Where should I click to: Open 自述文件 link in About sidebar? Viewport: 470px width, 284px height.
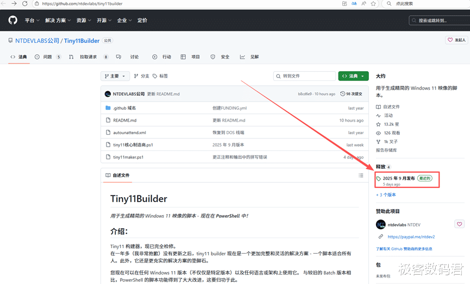388,106
